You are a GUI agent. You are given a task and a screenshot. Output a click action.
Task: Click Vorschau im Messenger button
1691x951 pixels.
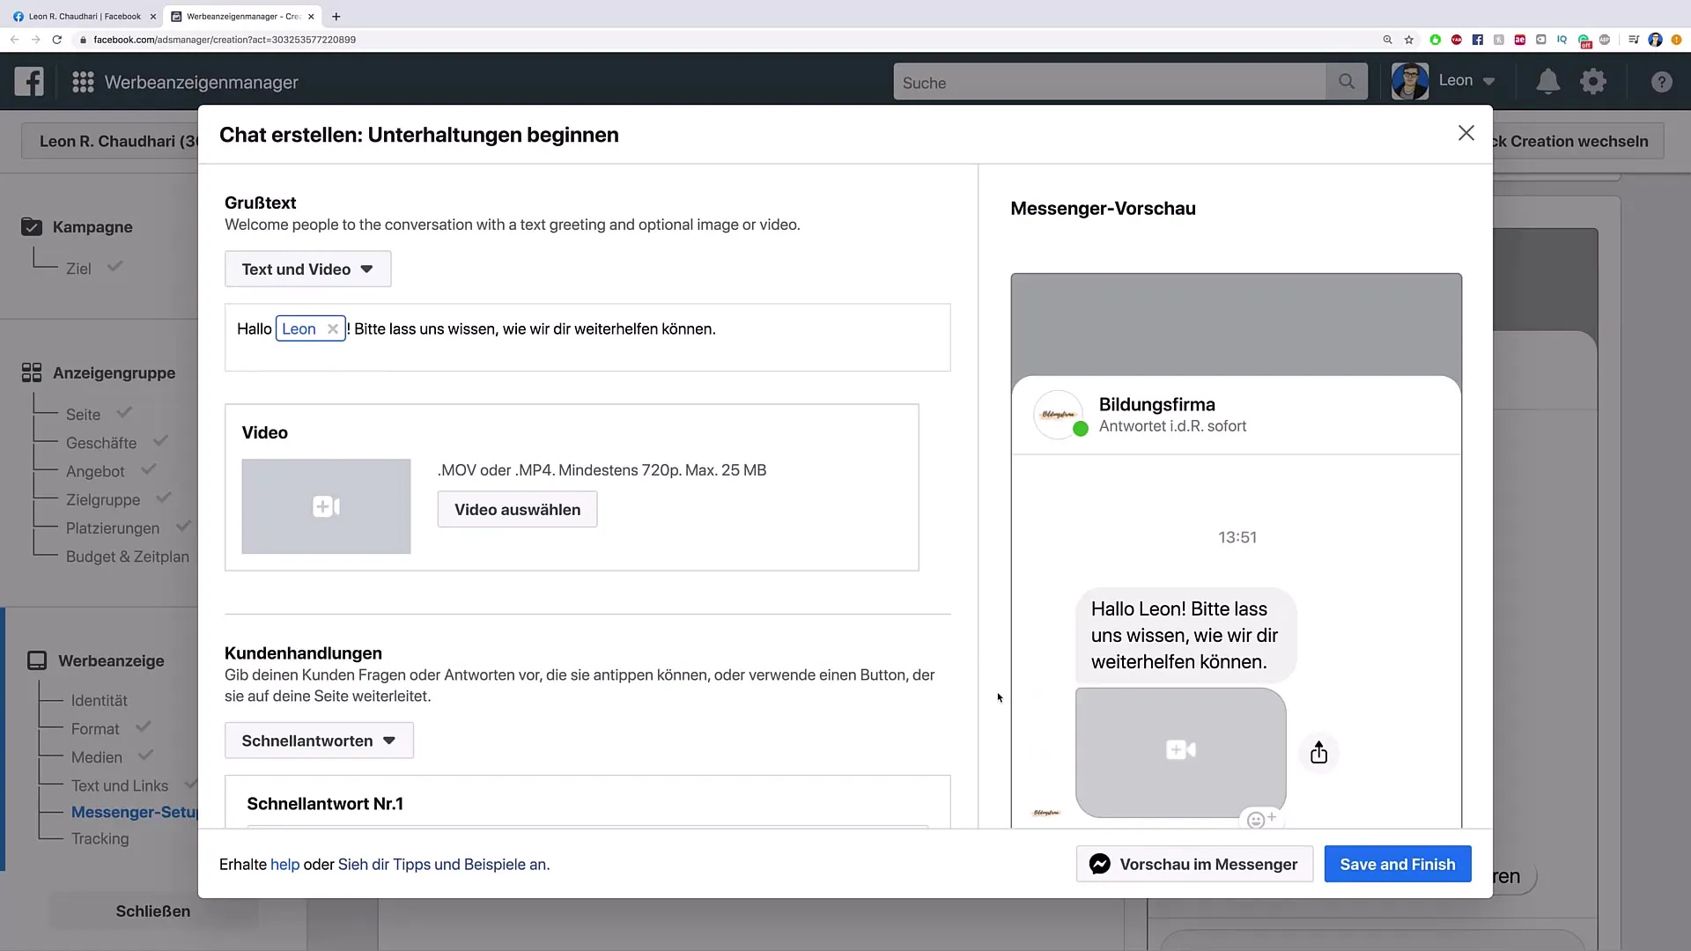click(x=1194, y=864)
